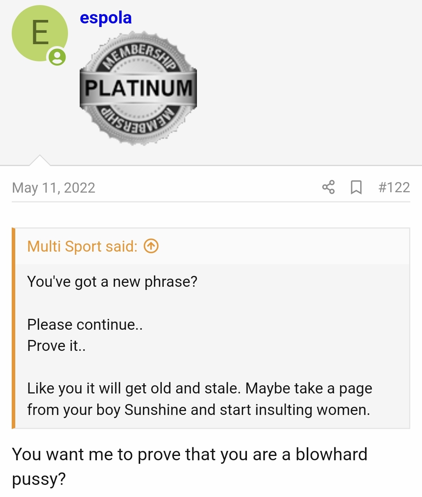Click quoted line "You've got a new phrase?"
Image resolution: width=422 pixels, height=497 pixels.
click(x=112, y=281)
